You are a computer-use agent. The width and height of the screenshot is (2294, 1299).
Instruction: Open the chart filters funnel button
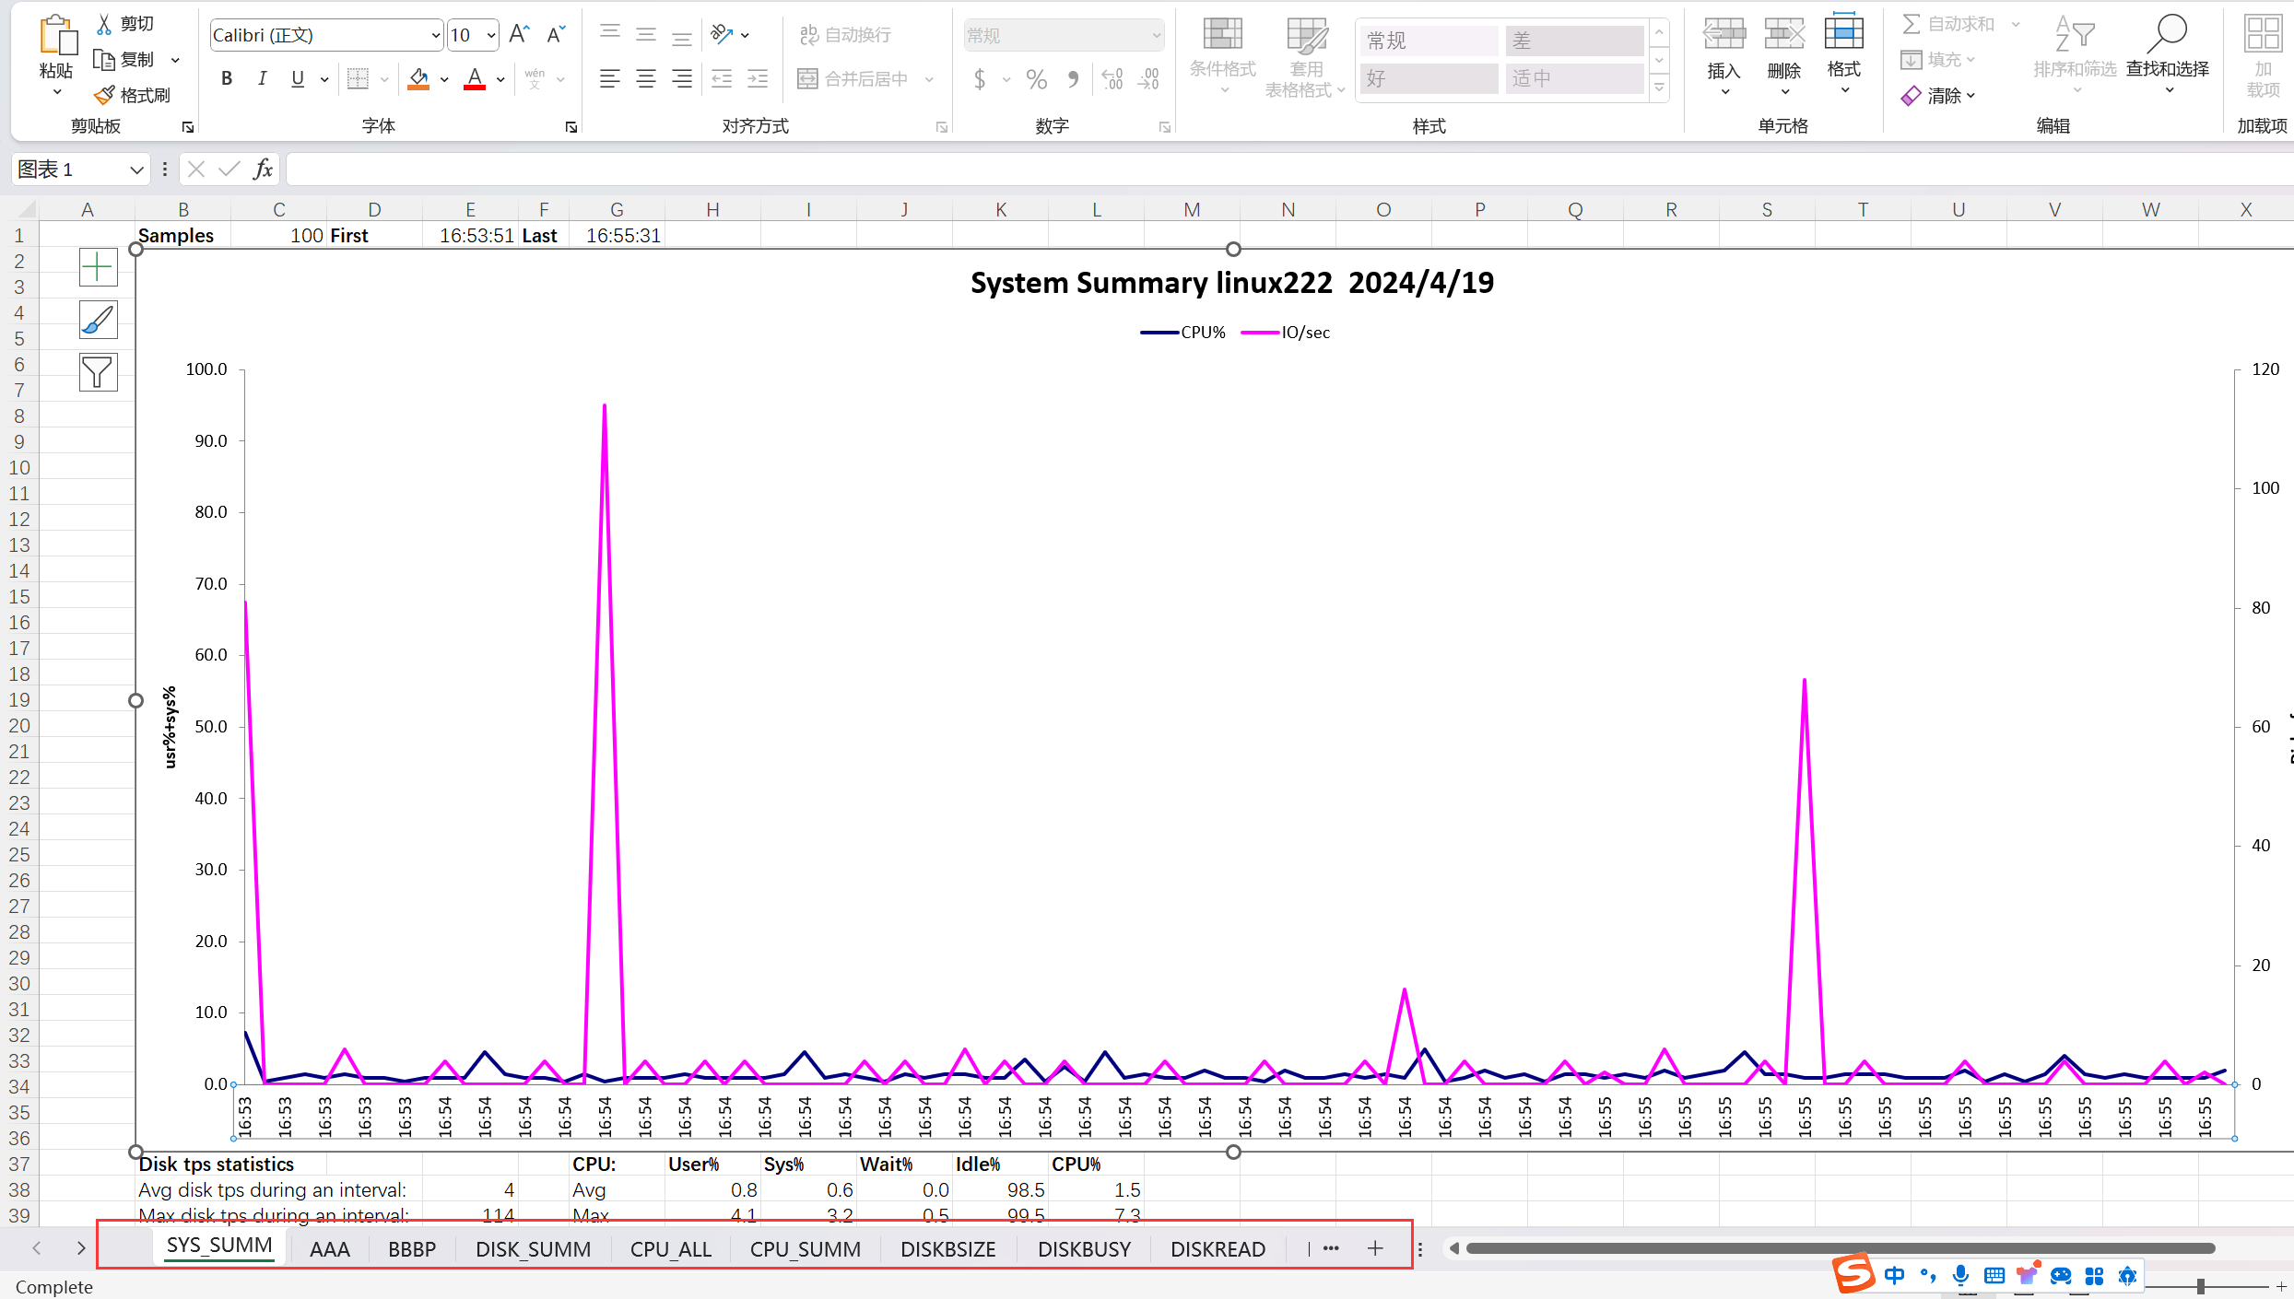[98, 372]
